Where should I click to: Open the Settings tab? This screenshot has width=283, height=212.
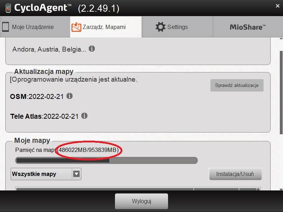[177, 27]
